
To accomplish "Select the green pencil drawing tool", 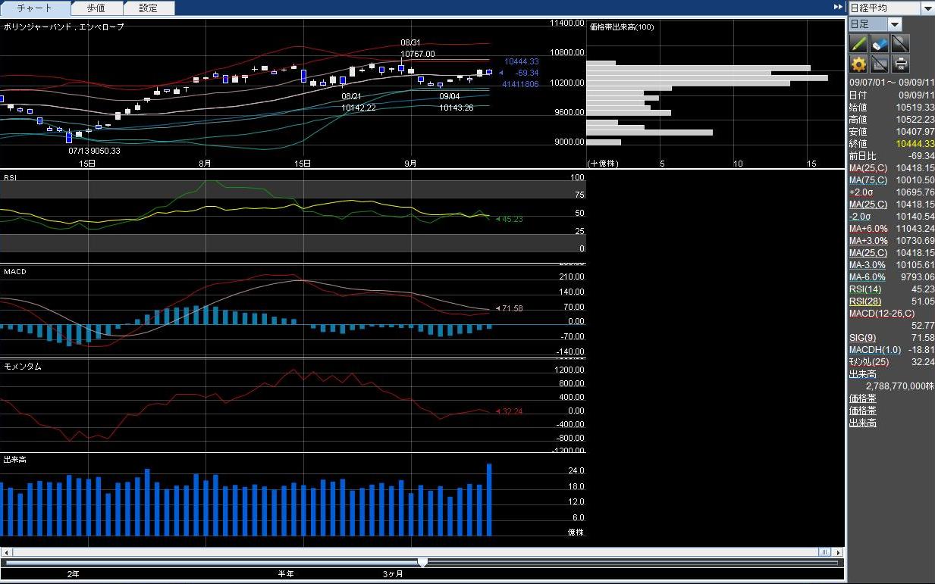I will (x=858, y=43).
